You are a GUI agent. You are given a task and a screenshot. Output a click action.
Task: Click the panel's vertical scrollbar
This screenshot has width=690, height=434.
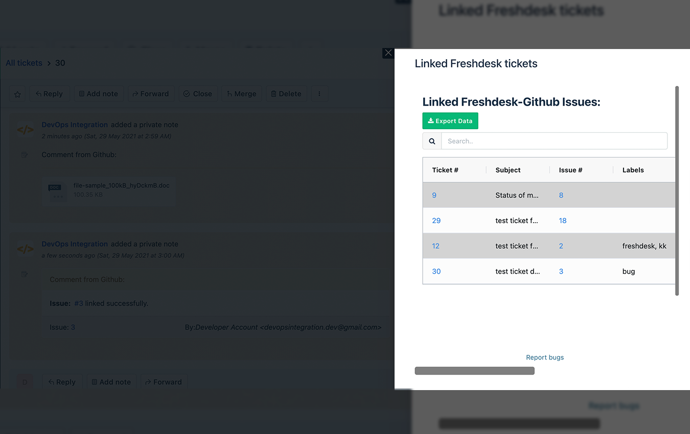pyautogui.click(x=677, y=190)
